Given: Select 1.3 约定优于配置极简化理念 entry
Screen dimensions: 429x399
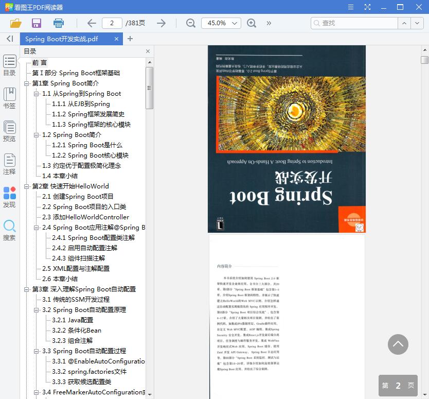Looking at the screenshot, I should tap(82, 166).
